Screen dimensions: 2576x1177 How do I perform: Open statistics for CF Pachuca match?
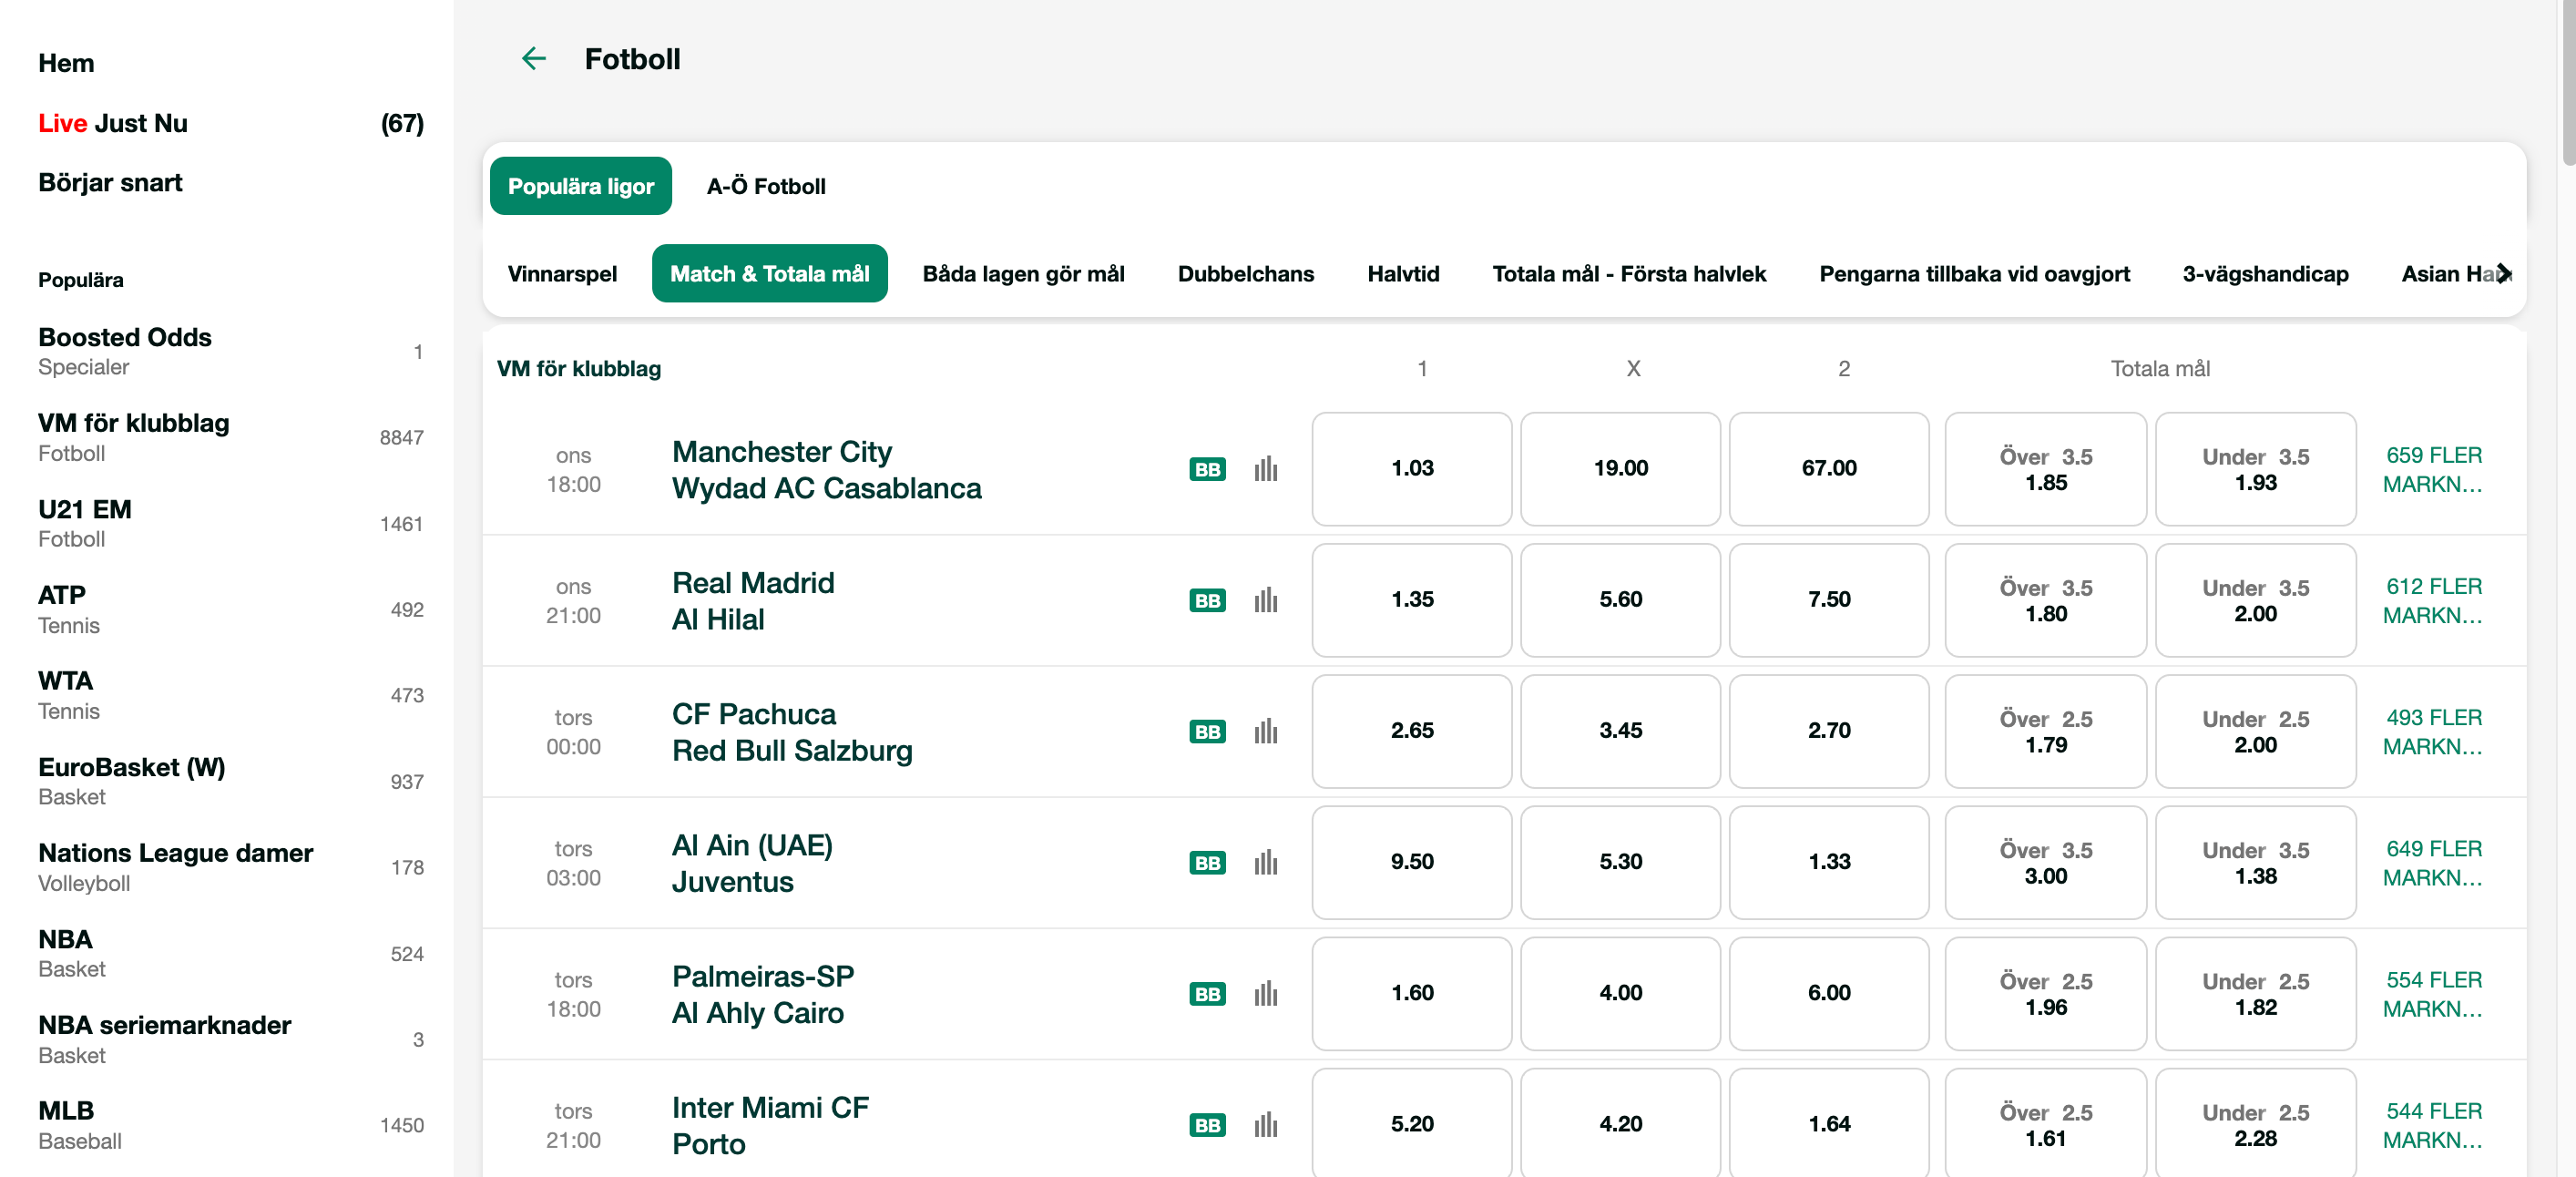click(x=1266, y=731)
